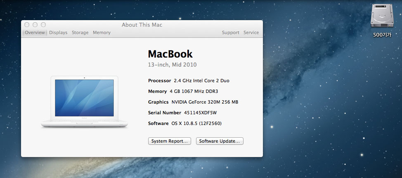This screenshot has height=178, width=402.
Task: Open the 500기가 hard drive icon
Action: pos(381,16)
